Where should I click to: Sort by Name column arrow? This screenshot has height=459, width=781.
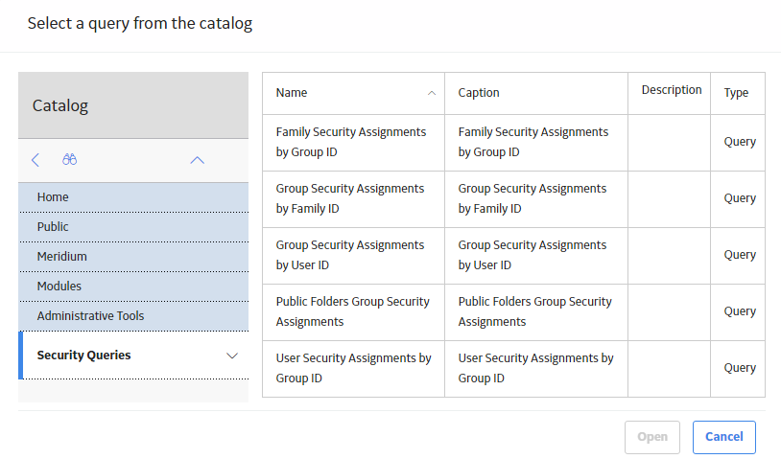click(432, 93)
